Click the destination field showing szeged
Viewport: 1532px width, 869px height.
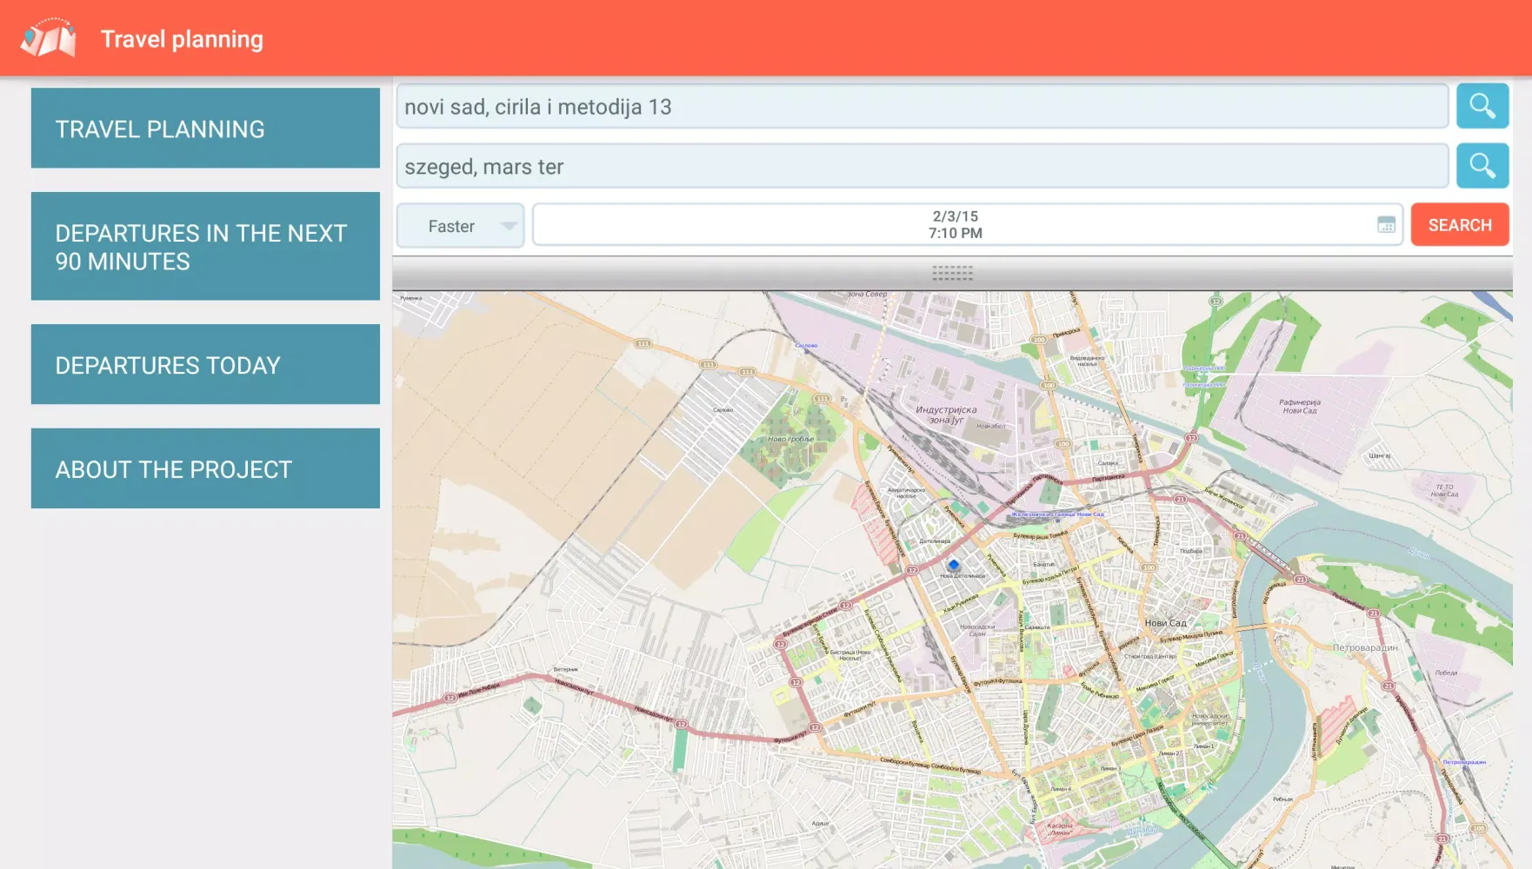click(922, 167)
